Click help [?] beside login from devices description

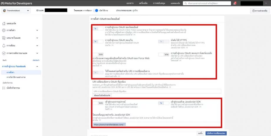point(111,109)
